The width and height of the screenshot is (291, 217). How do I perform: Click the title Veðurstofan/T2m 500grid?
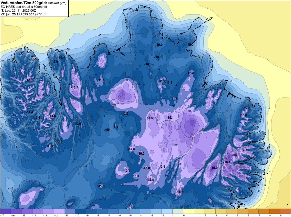click(x=24, y=3)
